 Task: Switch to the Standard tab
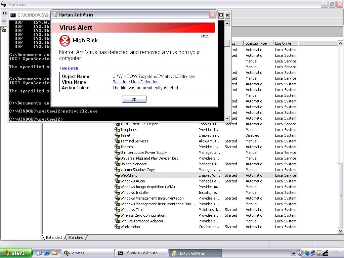pyautogui.click(x=76, y=238)
